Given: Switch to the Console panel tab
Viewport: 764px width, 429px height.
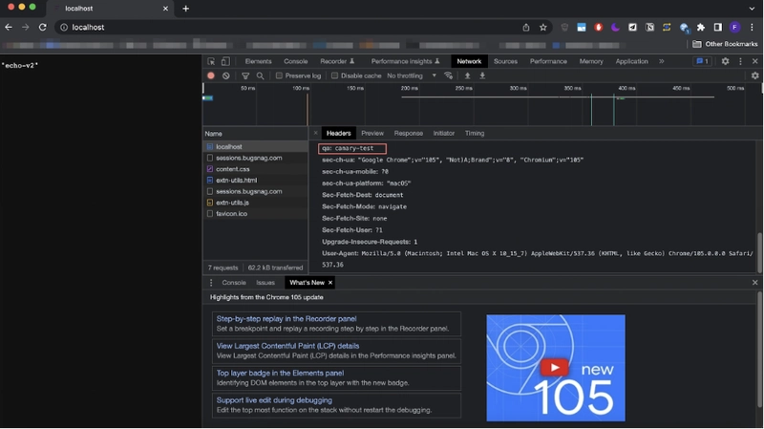Looking at the screenshot, I should [295, 61].
